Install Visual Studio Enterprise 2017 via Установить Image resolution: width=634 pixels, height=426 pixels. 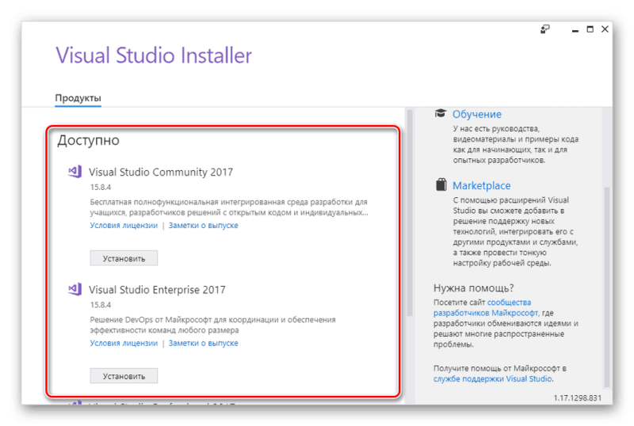[x=124, y=376]
